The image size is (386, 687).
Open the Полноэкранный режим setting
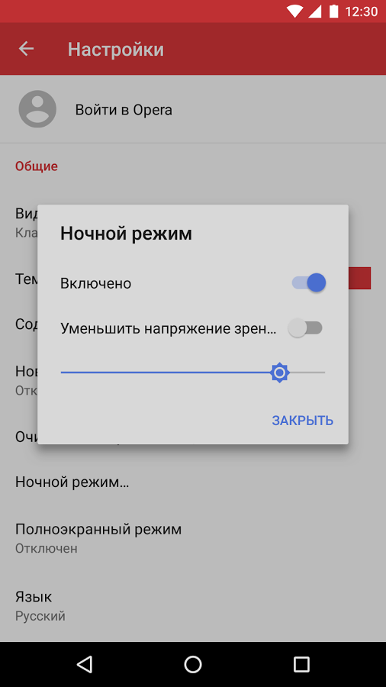tap(193, 538)
